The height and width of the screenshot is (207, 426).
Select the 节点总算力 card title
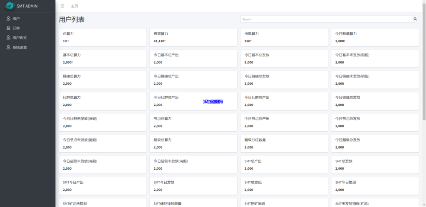(163, 119)
